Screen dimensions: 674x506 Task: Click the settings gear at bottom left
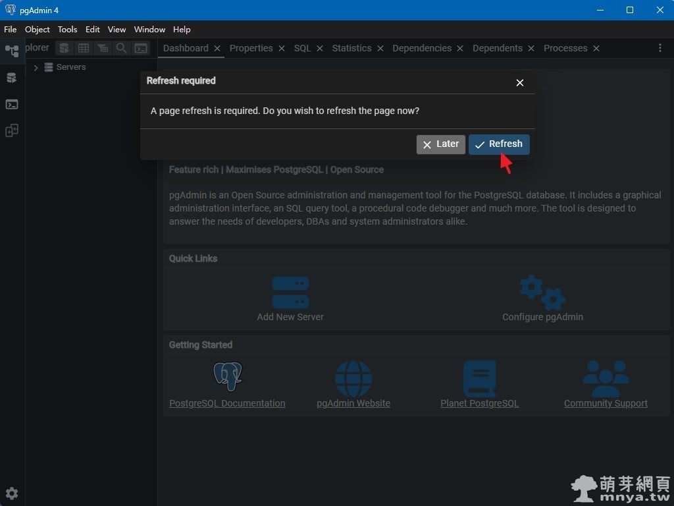[12, 493]
